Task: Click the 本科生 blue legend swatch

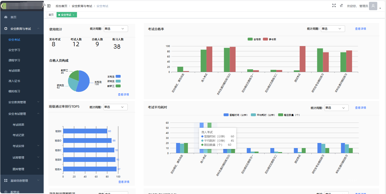Action: pyautogui.click(x=118, y=76)
